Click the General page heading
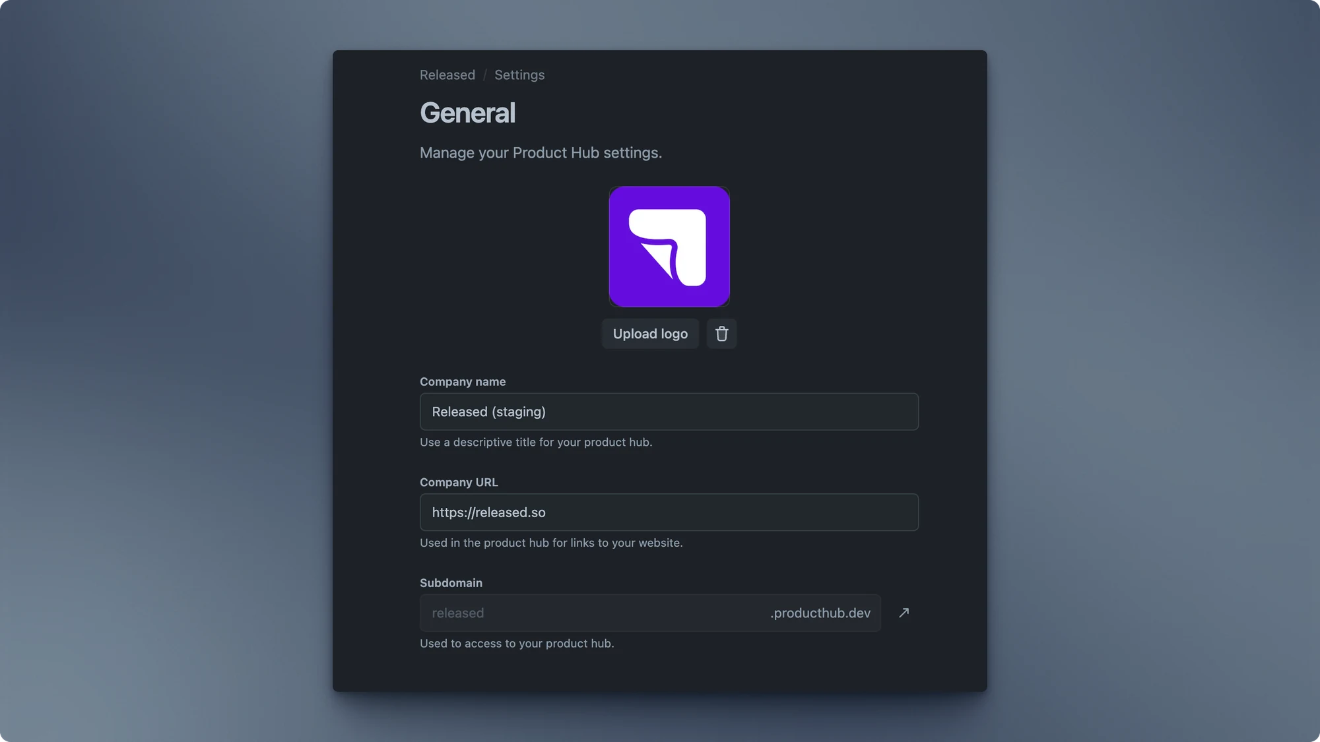 point(467,113)
